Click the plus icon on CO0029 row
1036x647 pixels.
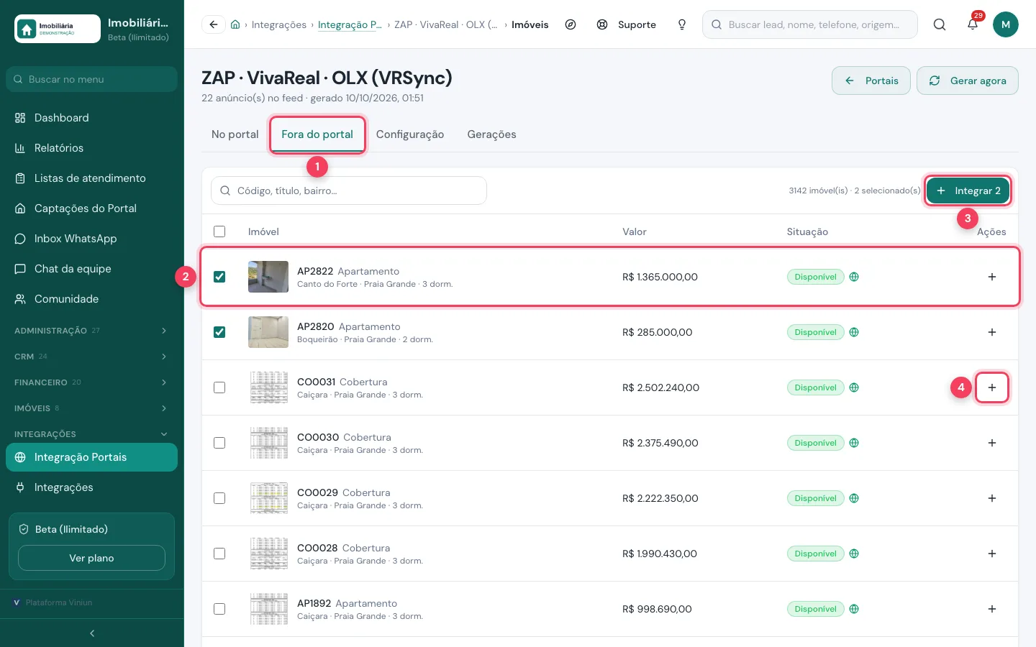[x=992, y=498]
